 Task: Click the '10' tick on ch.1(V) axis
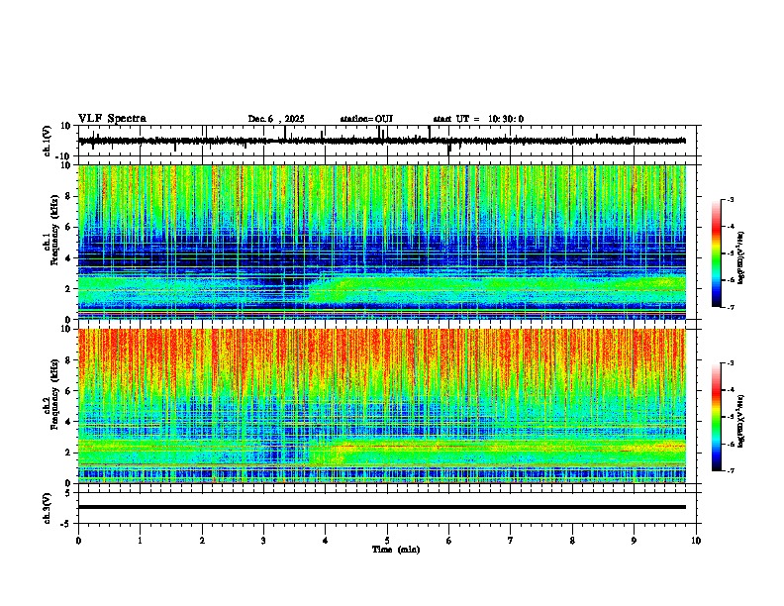66,126
